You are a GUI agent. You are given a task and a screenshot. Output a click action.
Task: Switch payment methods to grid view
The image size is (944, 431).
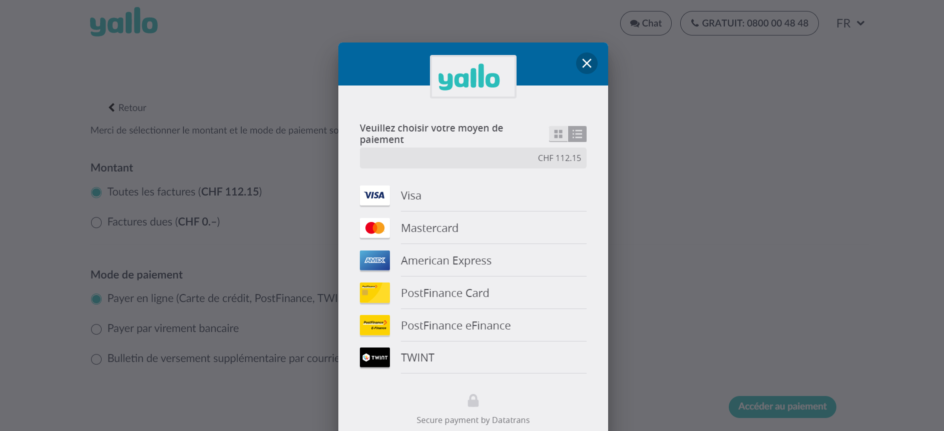[558, 134]
